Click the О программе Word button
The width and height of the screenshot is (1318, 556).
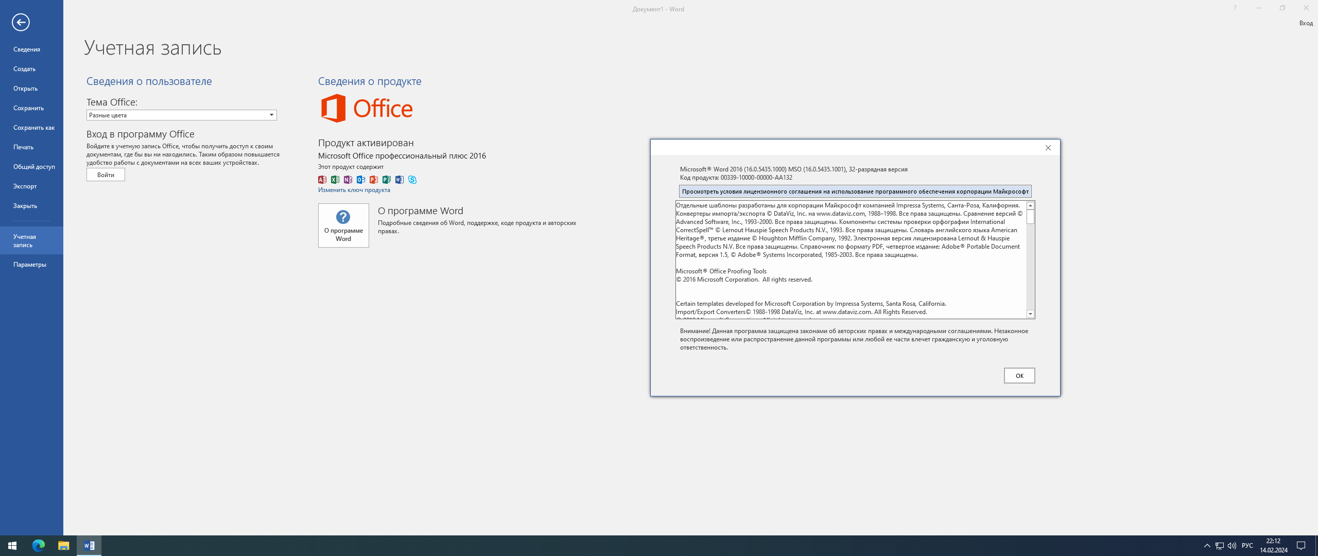(x=343, y=225)
